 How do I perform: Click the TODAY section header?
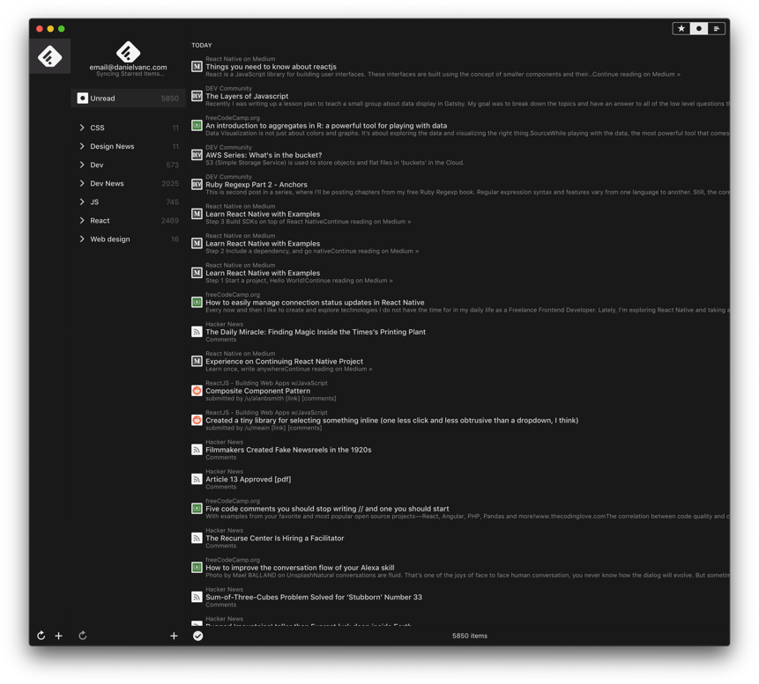pyautogui.click(x=202, y=45)
